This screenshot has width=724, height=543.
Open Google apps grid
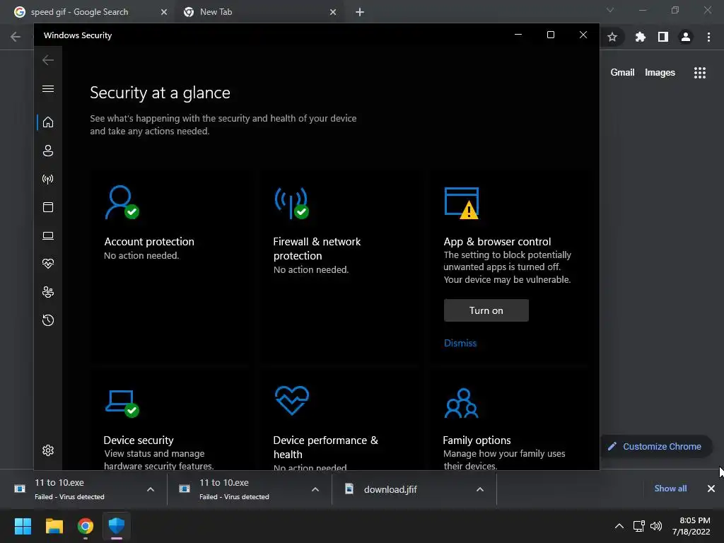pyautogui.click(x=699, y=73)
